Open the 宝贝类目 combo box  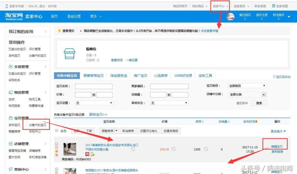(x=247, y=86)
